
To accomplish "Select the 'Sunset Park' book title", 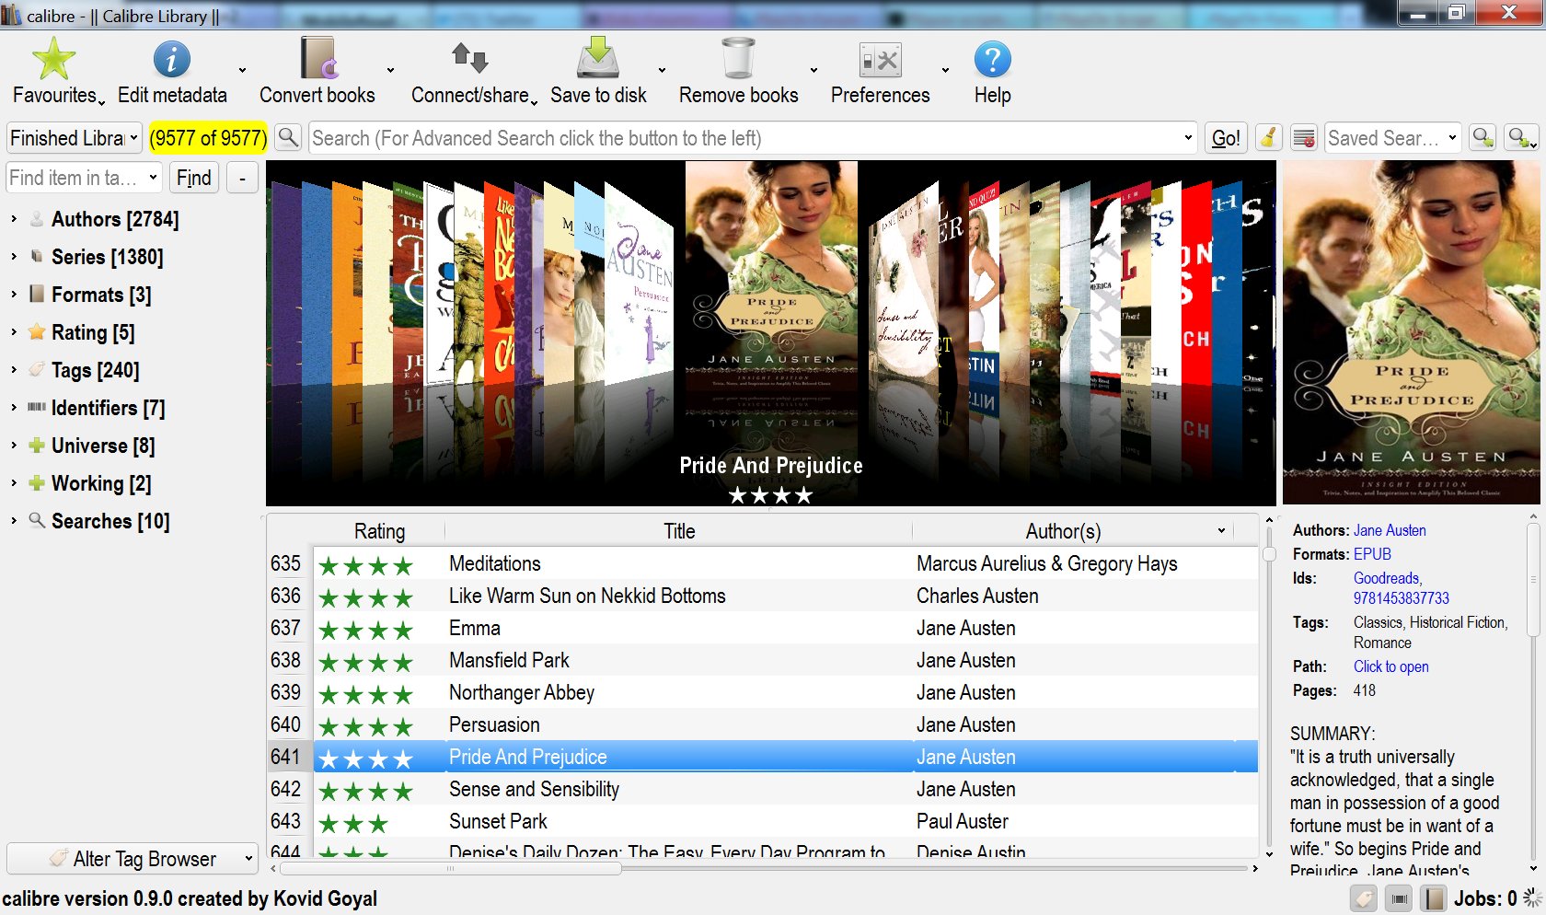I will pos(498,821).
